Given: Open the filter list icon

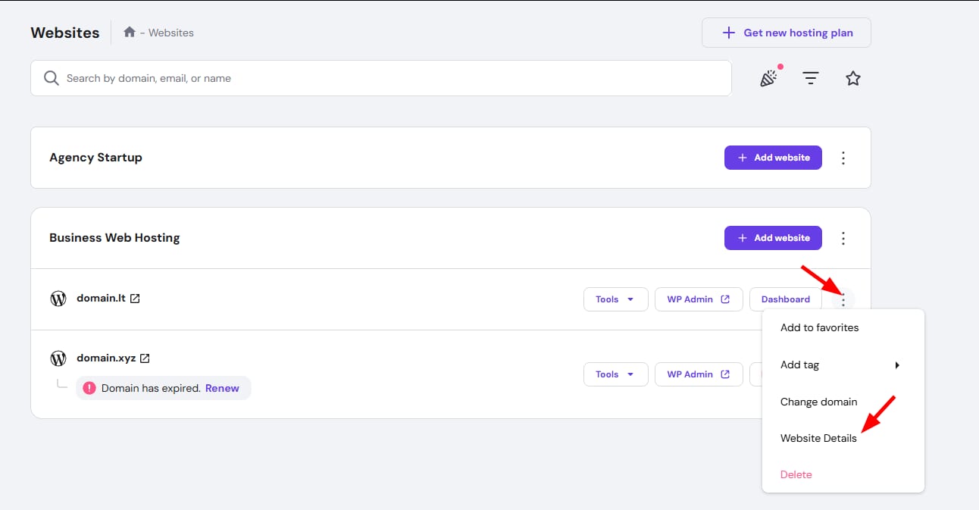Looking at the screenshot, I should click(811, 78).
